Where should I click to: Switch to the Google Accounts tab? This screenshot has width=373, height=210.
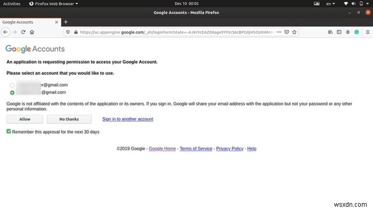click(30, 22)
